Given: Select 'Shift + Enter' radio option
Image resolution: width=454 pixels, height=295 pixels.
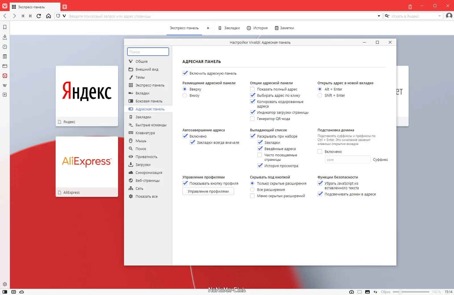Looking at the screenshot, I should pos(320,95).
